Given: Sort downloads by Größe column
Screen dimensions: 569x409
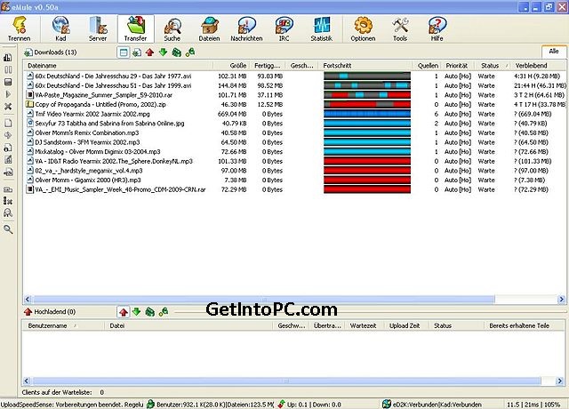Looking at the screenshot, I should (231, 66).
